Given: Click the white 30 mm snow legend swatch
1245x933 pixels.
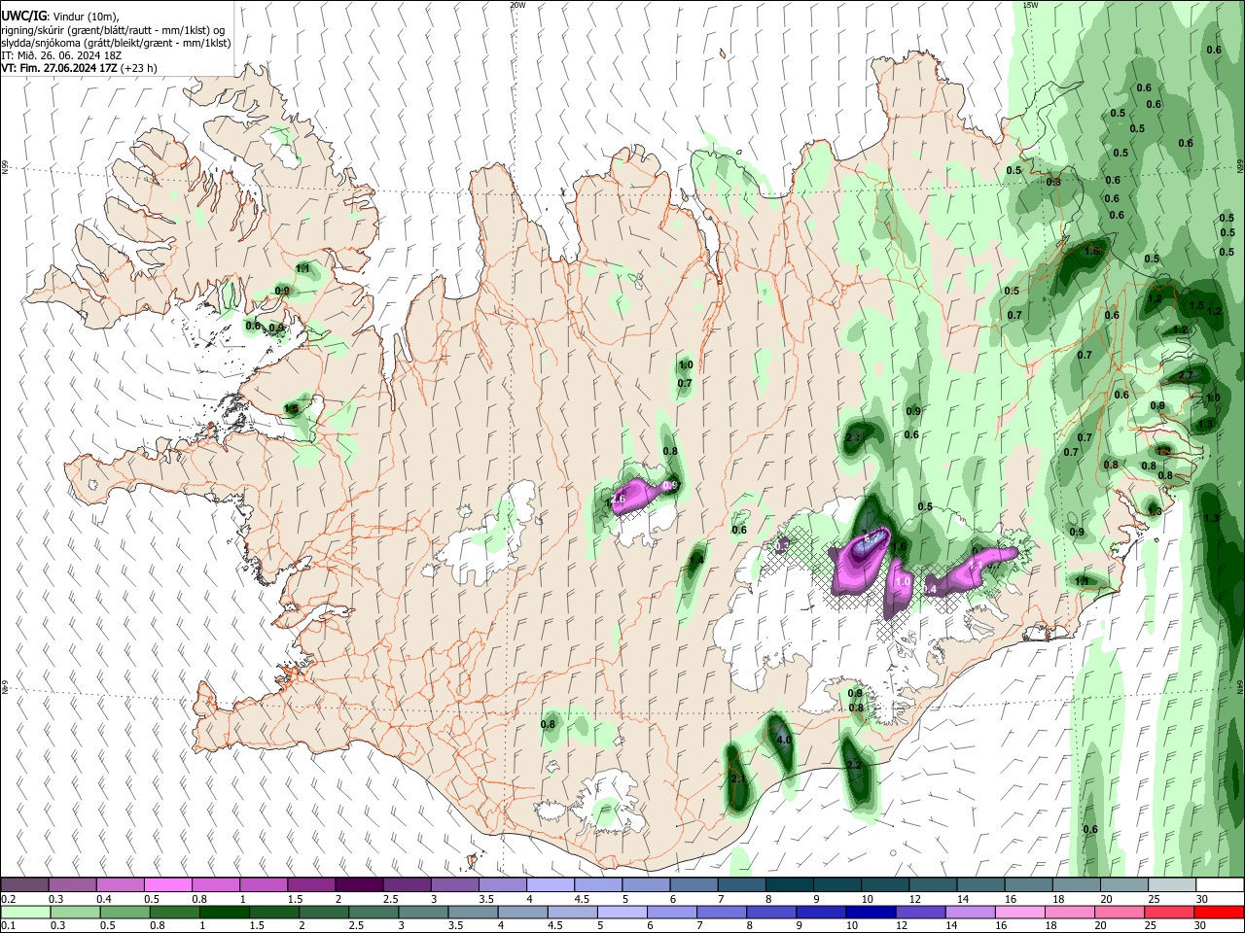Looking at the screenshot, I should (1220, 884).
